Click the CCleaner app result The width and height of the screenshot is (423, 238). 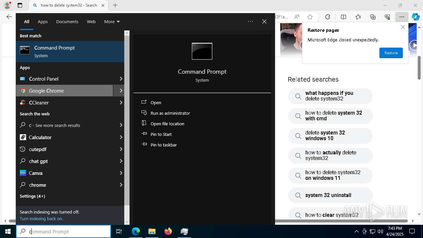tap(64, 102)
